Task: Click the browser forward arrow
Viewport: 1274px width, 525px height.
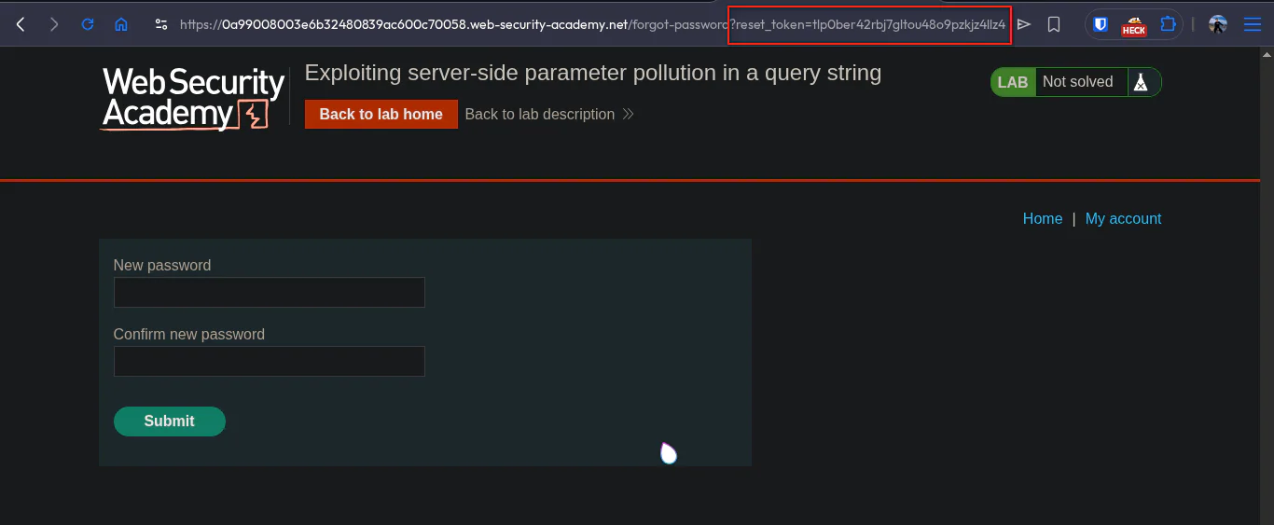Action: [x=54, y=24]
